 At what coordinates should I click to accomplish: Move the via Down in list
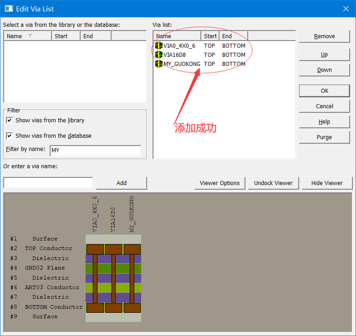(x=324, y=70)
